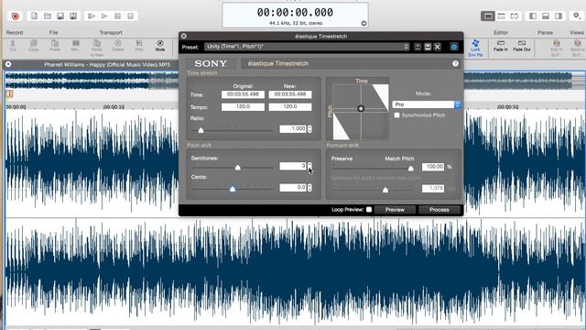Click the Cents value stepper arrows
Image resolution: width=586 pixels, height=330 pixels.
pos(309,187)
